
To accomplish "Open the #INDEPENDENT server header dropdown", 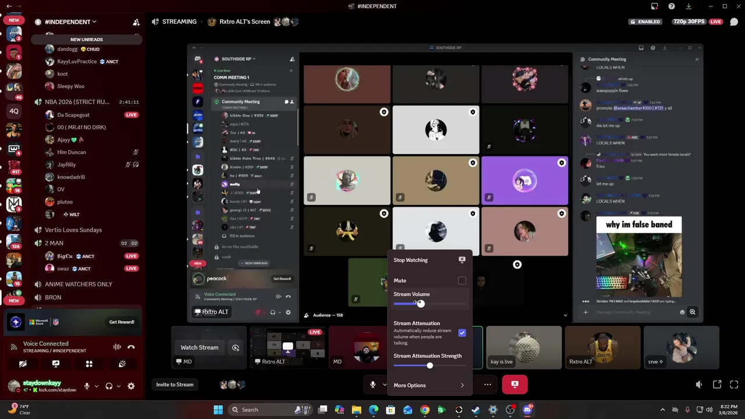I will tap(70, 22).
